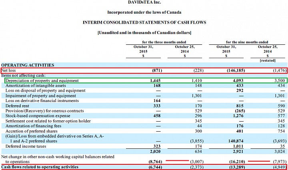This screenshot has width=288, height=170.
Task: Select 'Loss on derivative financial instruments' label
Action: (42, 101)
